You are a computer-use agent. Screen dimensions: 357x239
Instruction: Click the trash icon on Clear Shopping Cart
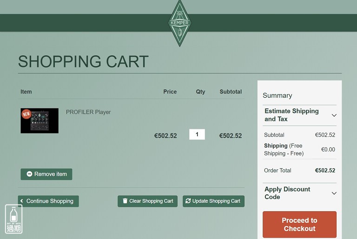pyautogui.click(x=125, y=201)
